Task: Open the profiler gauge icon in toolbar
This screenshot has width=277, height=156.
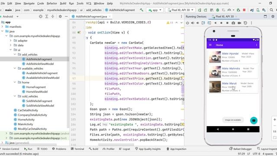Action: (x=229, y=10)
